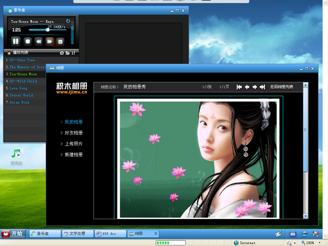Click the yellow dot beside 播放列表
This screenshot has width=328, height=246.
pyautogui.click(x=9, y=53)
